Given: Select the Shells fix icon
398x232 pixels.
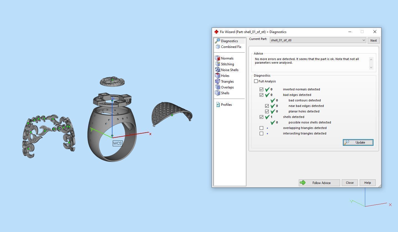Looking at the screenshot, I should (x=218, y=93).
